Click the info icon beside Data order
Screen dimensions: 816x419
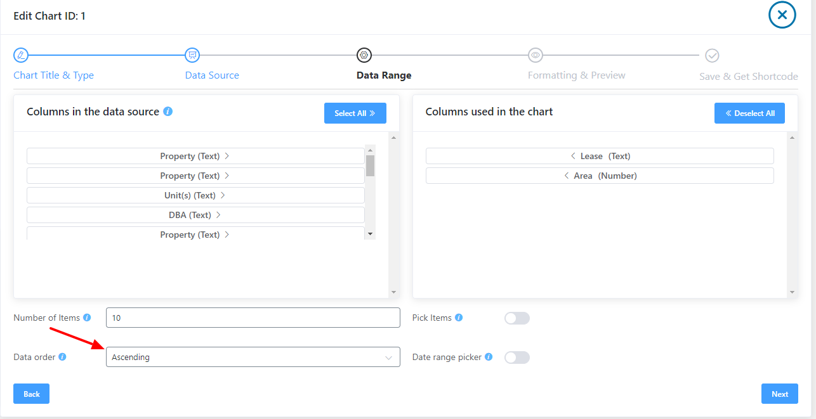[x=62, y=357]
